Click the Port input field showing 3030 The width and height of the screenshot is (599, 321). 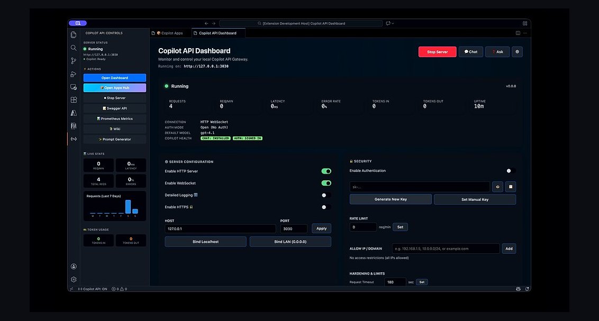click(x=294, y=228)
